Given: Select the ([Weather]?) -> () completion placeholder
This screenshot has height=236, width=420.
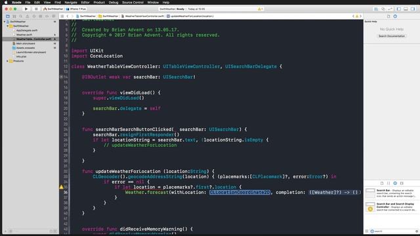Looking at the screenshot, I should click(x=333, y=192).
